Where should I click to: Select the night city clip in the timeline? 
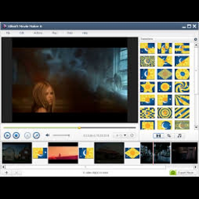[x=155, y=153]
